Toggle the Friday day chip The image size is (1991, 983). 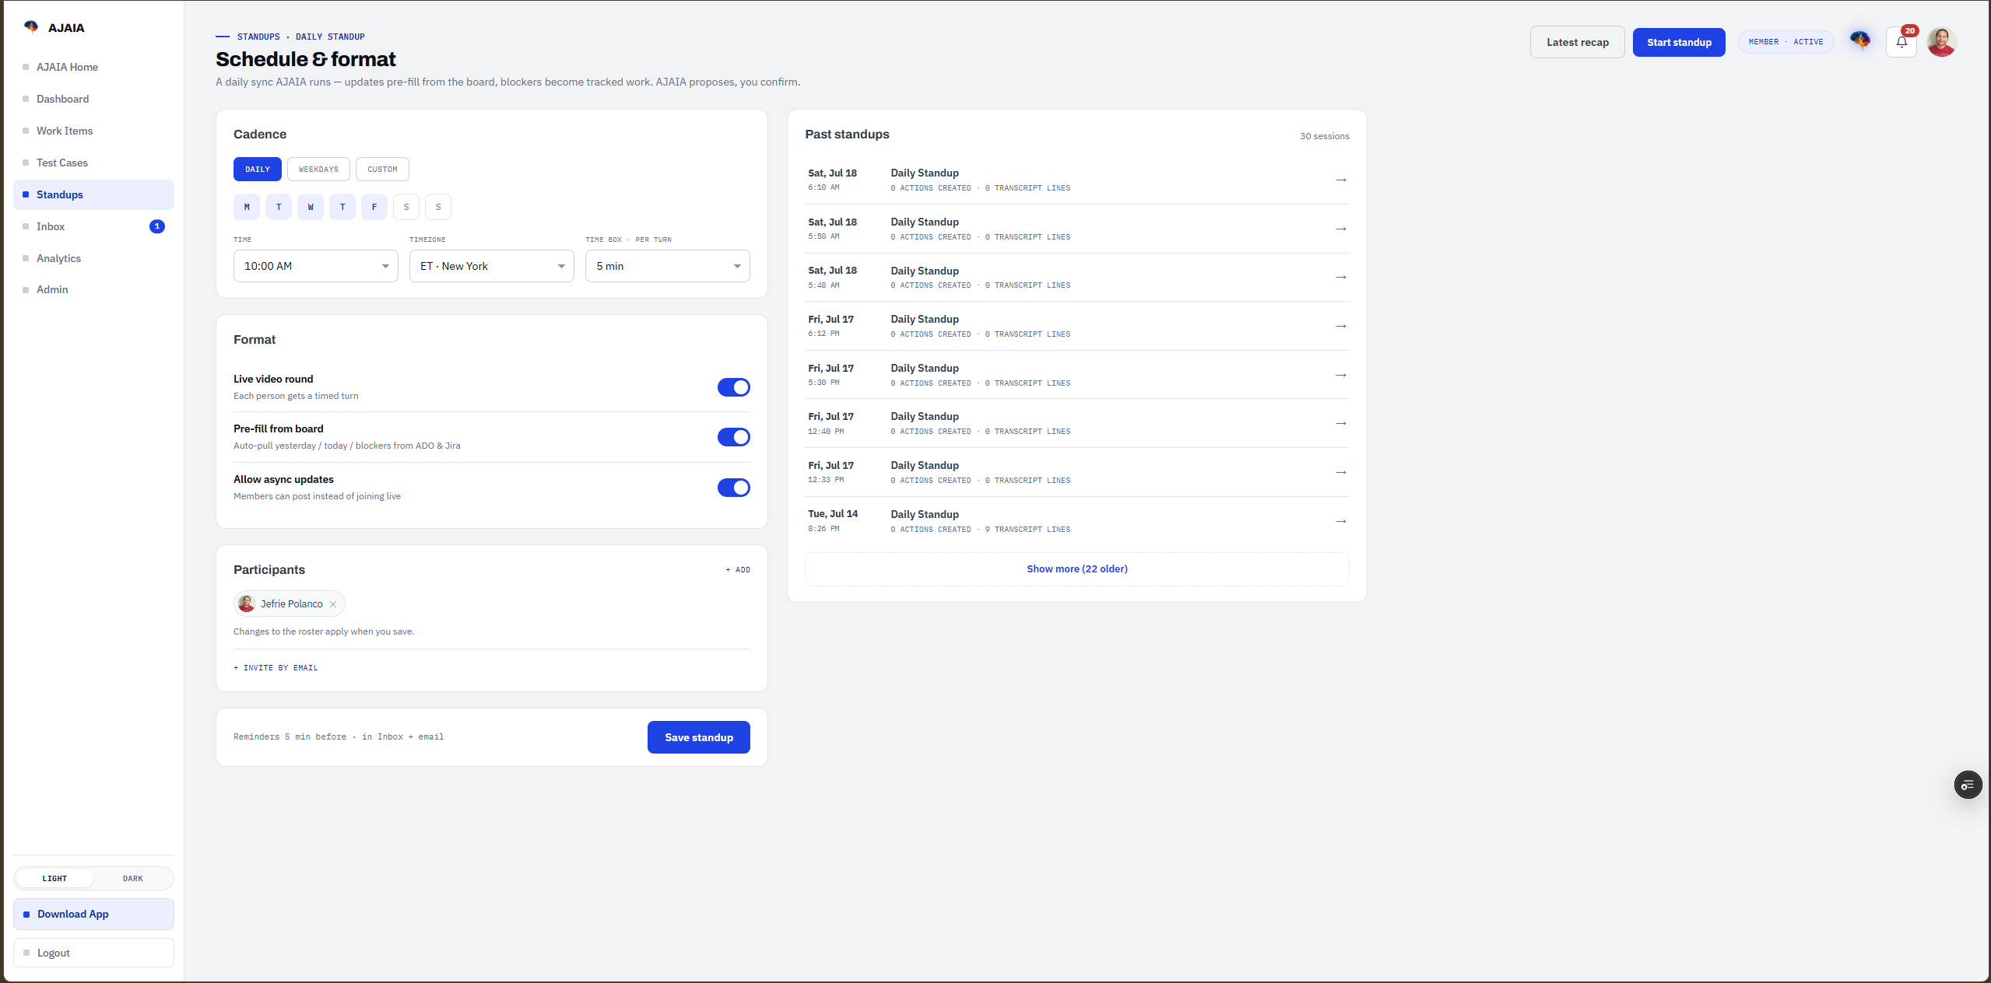(374, 207)
